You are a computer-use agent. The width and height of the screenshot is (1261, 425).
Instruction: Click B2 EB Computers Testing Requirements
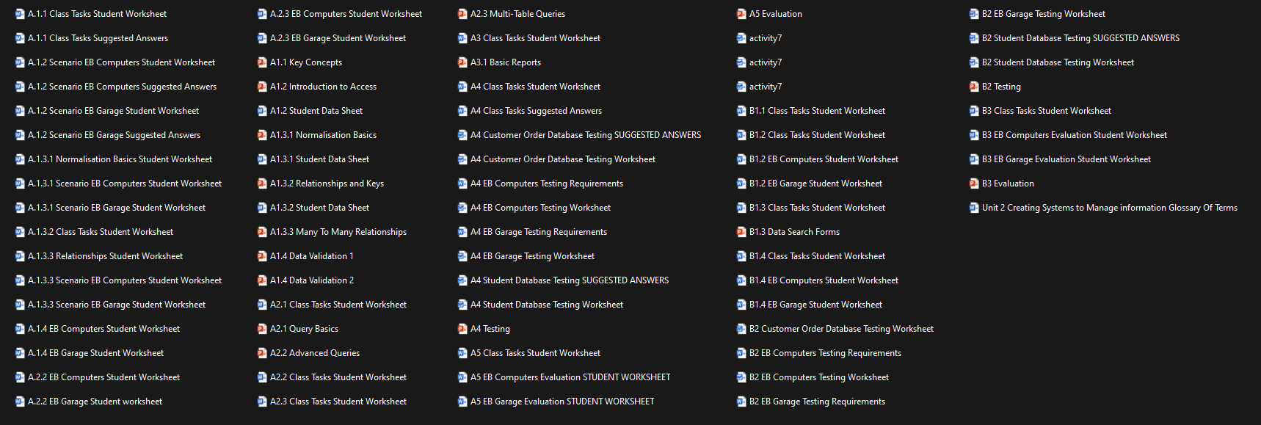[825, 353]
